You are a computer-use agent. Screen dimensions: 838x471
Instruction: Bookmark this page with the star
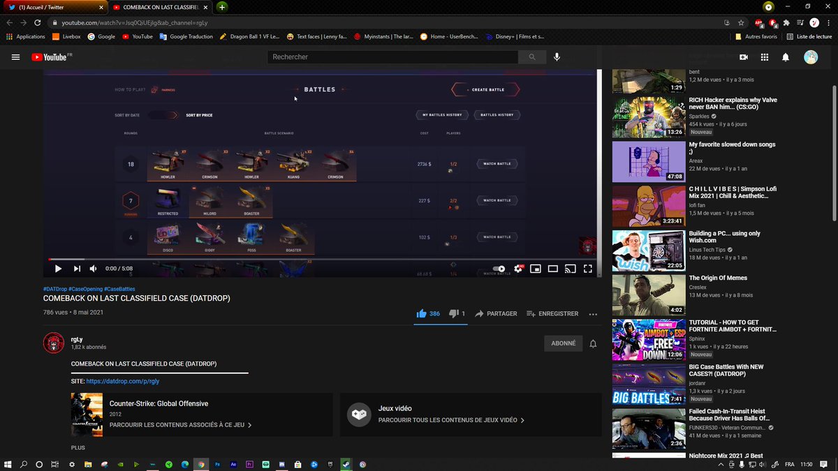741,22
